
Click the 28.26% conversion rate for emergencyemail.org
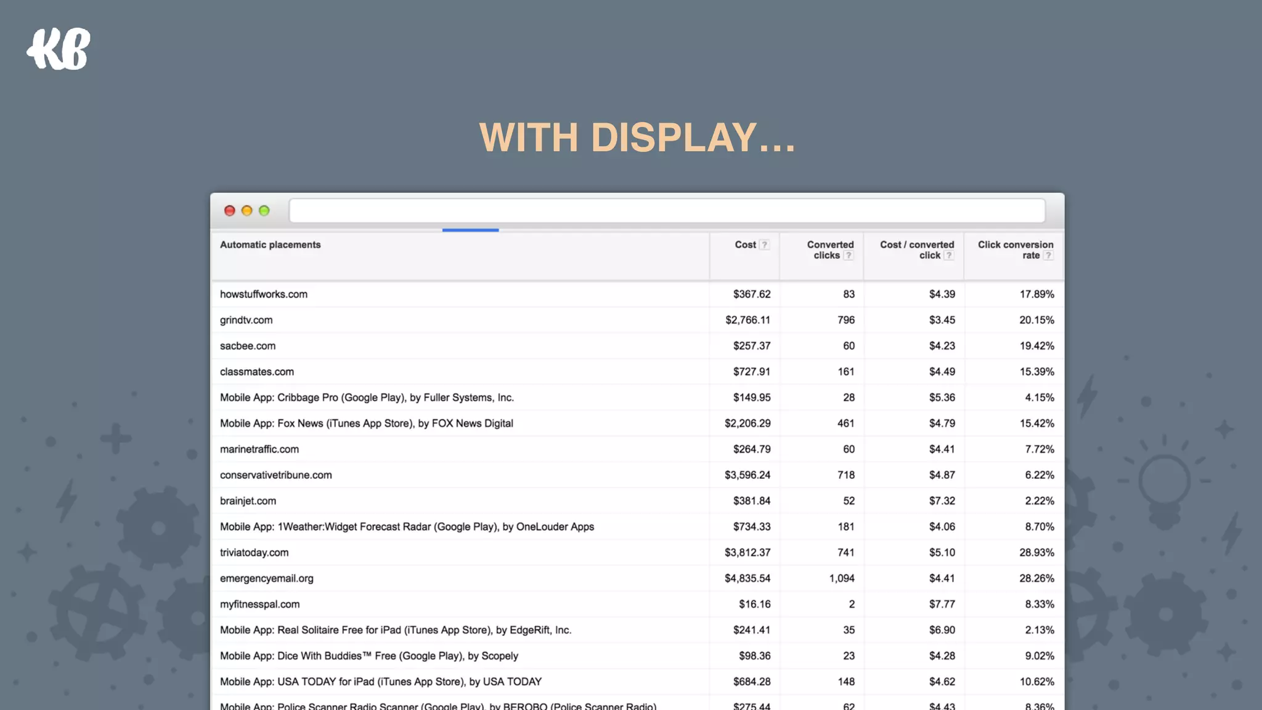(1036, 579)
